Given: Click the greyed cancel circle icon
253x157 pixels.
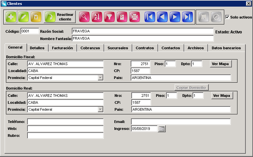Looking at the screenshot, I should [216, 17].
